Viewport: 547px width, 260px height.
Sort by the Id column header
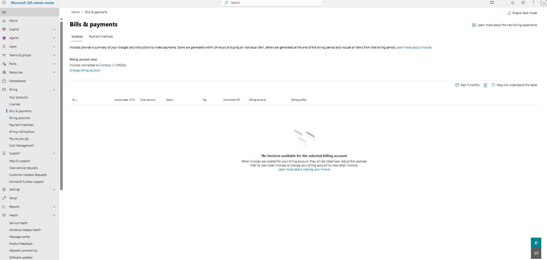point(75,100)
